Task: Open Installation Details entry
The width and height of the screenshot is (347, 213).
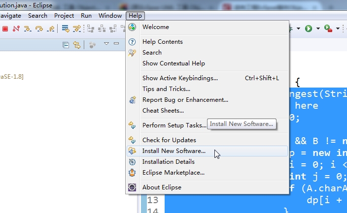Action: [x=208, y=162]
